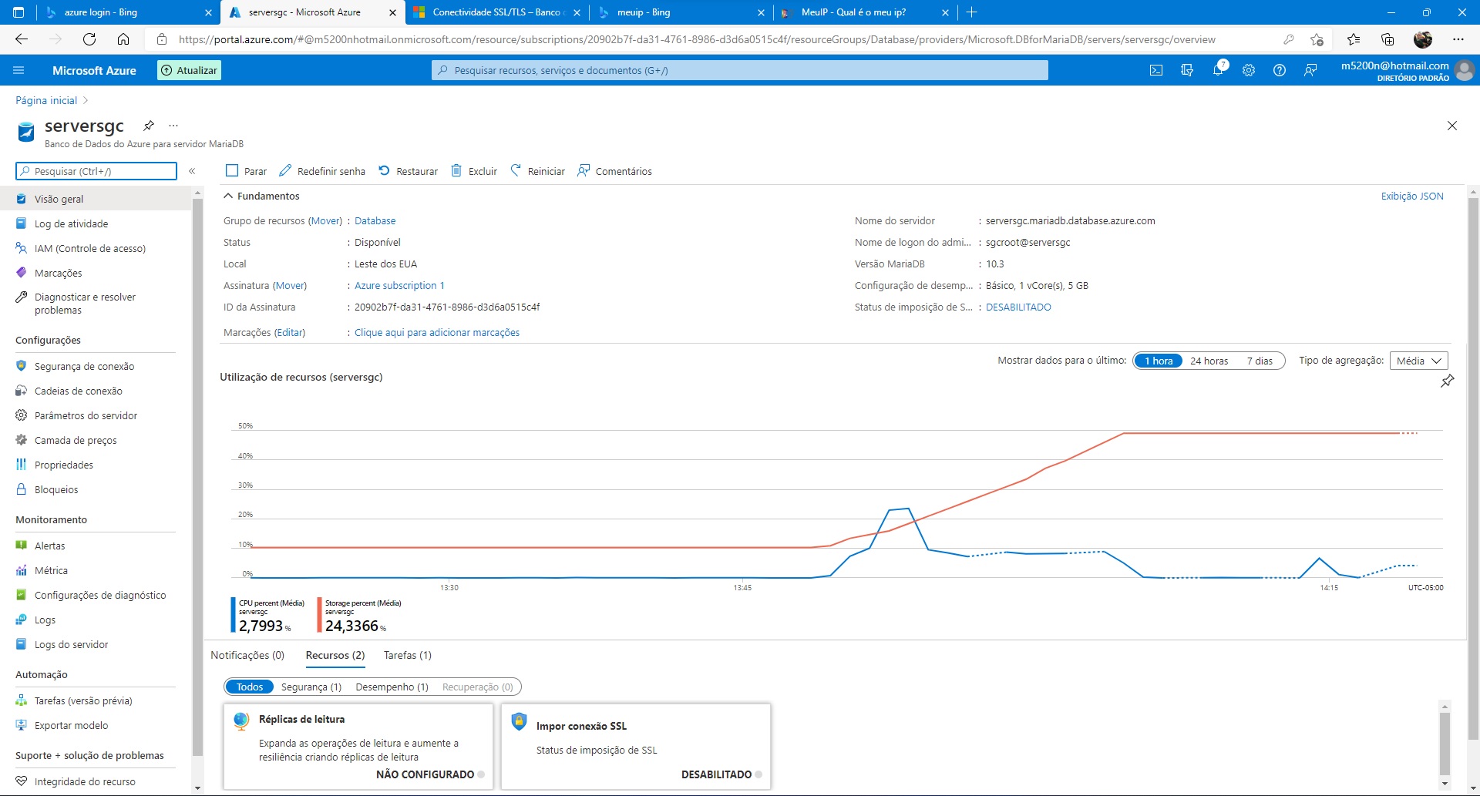This screenshot has height=796, width=1480.
Task: Click the help question mark icon
Action: pyautogui.click(x=1280, y=70)
